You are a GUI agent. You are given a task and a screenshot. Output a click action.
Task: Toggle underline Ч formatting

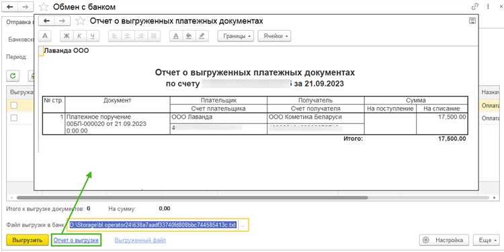click(93, 36)
